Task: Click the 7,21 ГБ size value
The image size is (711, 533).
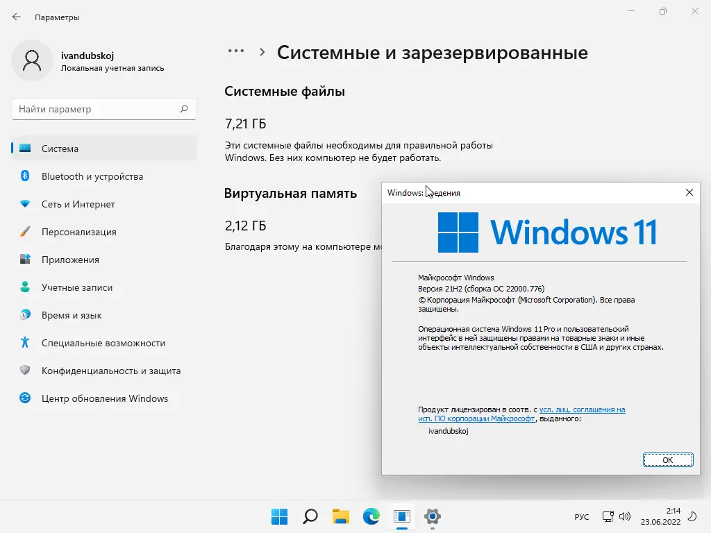Action: coord(245,124)
